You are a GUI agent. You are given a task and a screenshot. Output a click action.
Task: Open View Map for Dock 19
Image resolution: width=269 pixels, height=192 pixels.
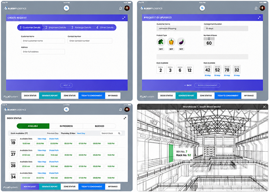(x=42, y=139)
